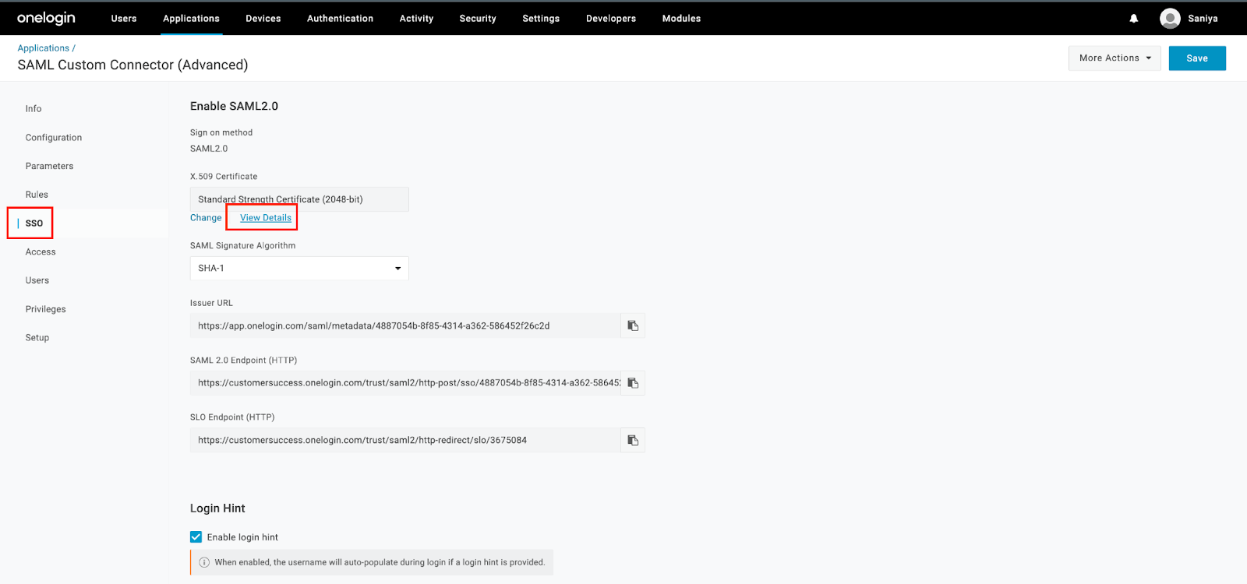This screenshot has height=584, width=1247.
Task: Click the login hint info icon
Action: pos(204,562)
